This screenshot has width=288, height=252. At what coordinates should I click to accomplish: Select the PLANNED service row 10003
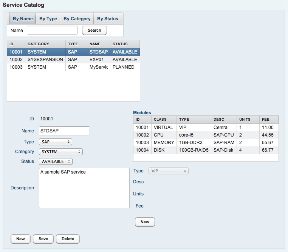pos(73,67)
